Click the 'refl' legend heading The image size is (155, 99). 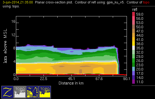click(x=135, y=10)
